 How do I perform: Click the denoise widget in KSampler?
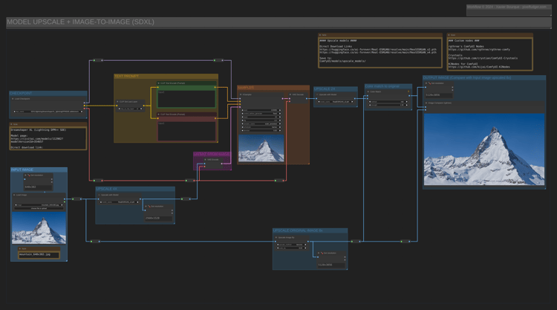(261, 131)
